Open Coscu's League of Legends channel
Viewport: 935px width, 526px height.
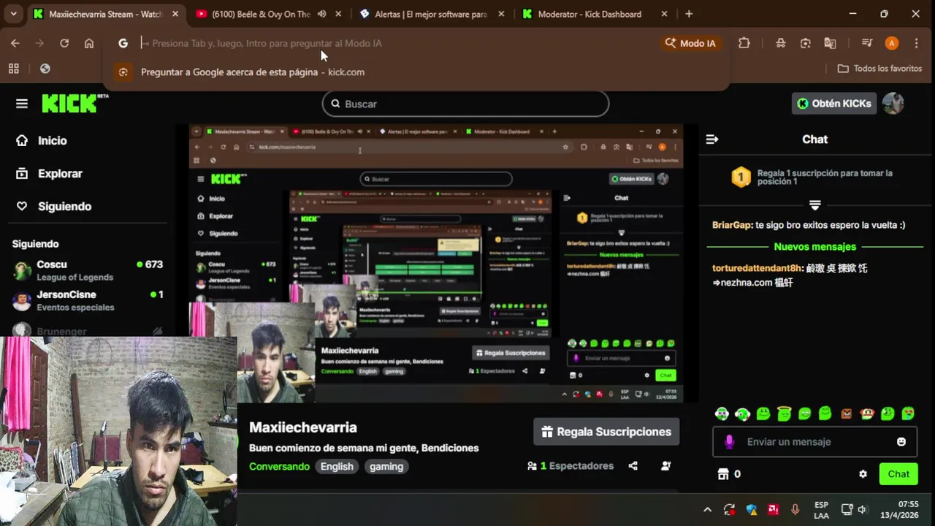[x=88, y=270]
